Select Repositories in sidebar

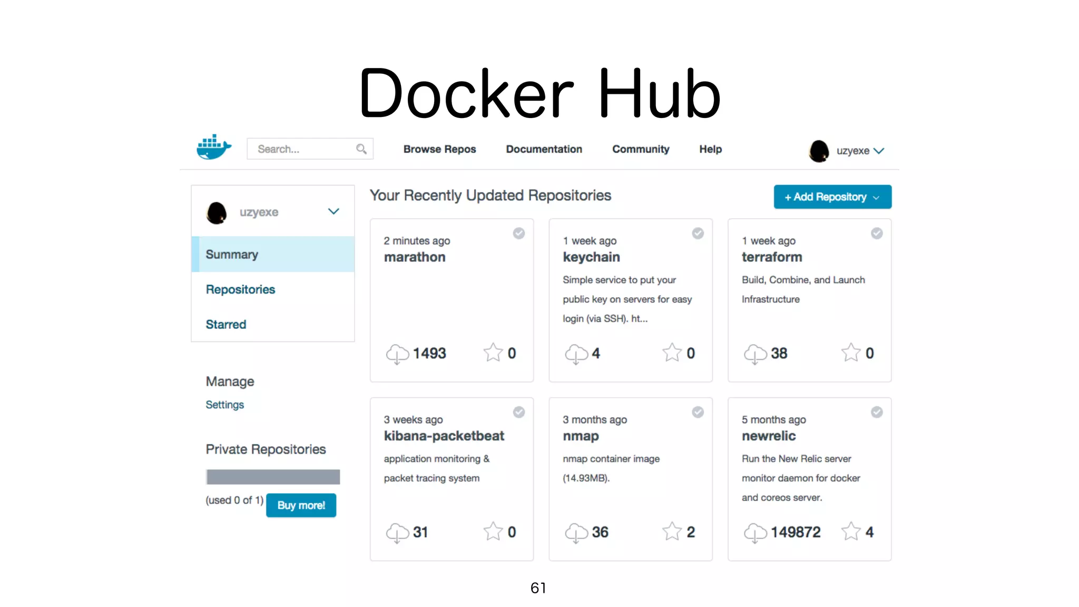240,290
